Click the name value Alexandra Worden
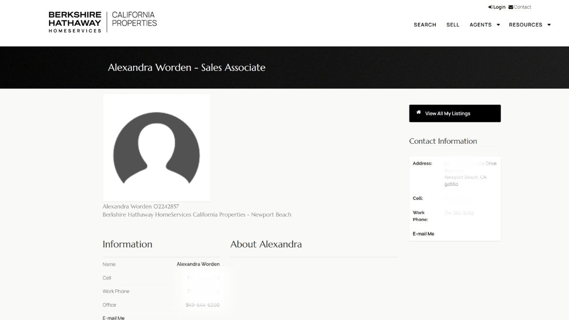This screenshot has height=320, width=569. point(198,264)
